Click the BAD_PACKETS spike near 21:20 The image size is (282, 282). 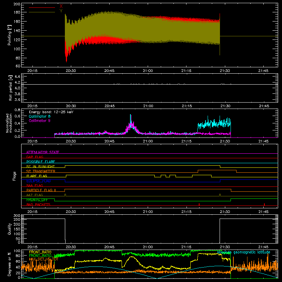click(x=199, y=204)
